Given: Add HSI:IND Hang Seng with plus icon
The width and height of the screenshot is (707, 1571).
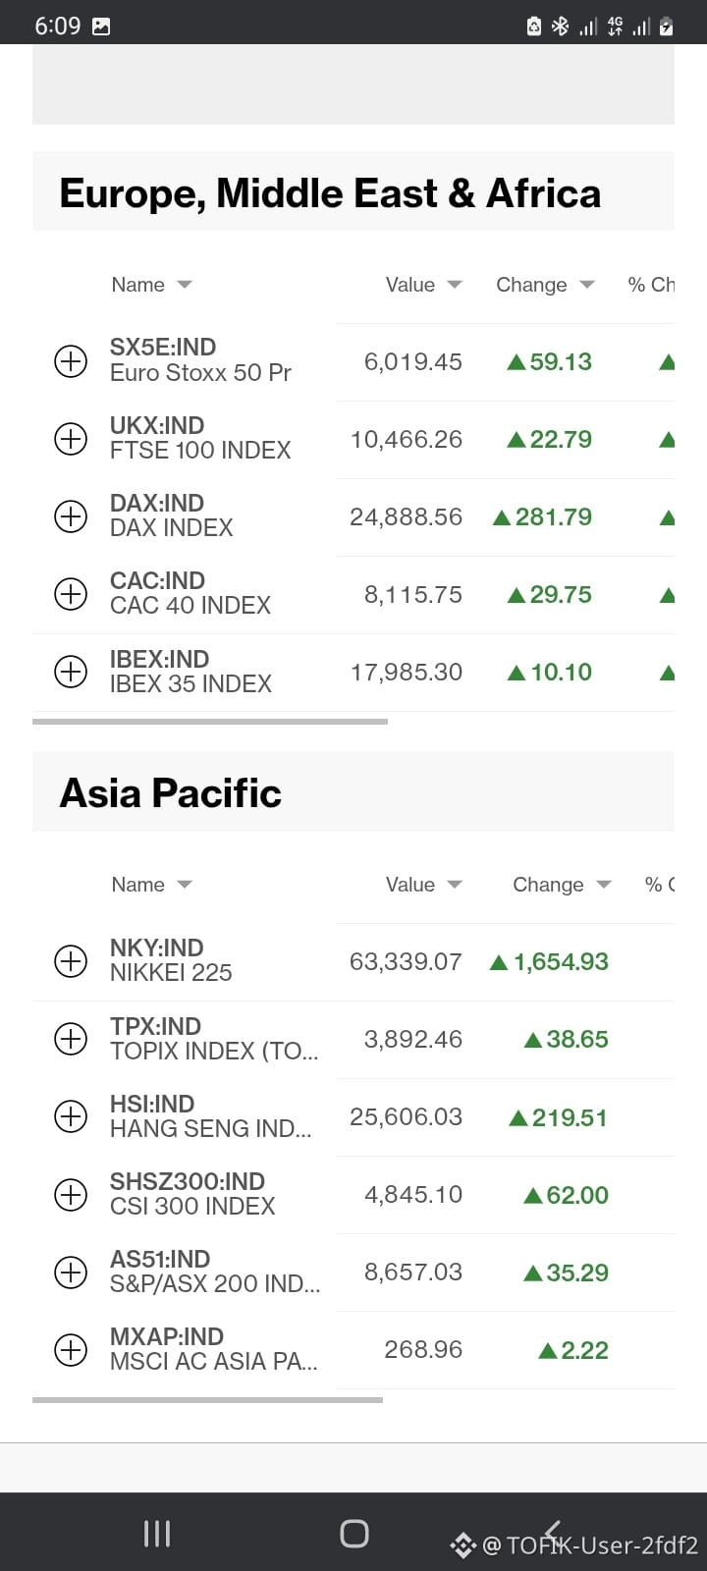Looking at the screenshot, I should click(x=70, y=1116).
